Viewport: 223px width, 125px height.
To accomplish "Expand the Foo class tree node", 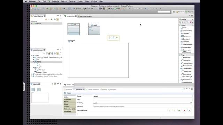I will 34,60.
